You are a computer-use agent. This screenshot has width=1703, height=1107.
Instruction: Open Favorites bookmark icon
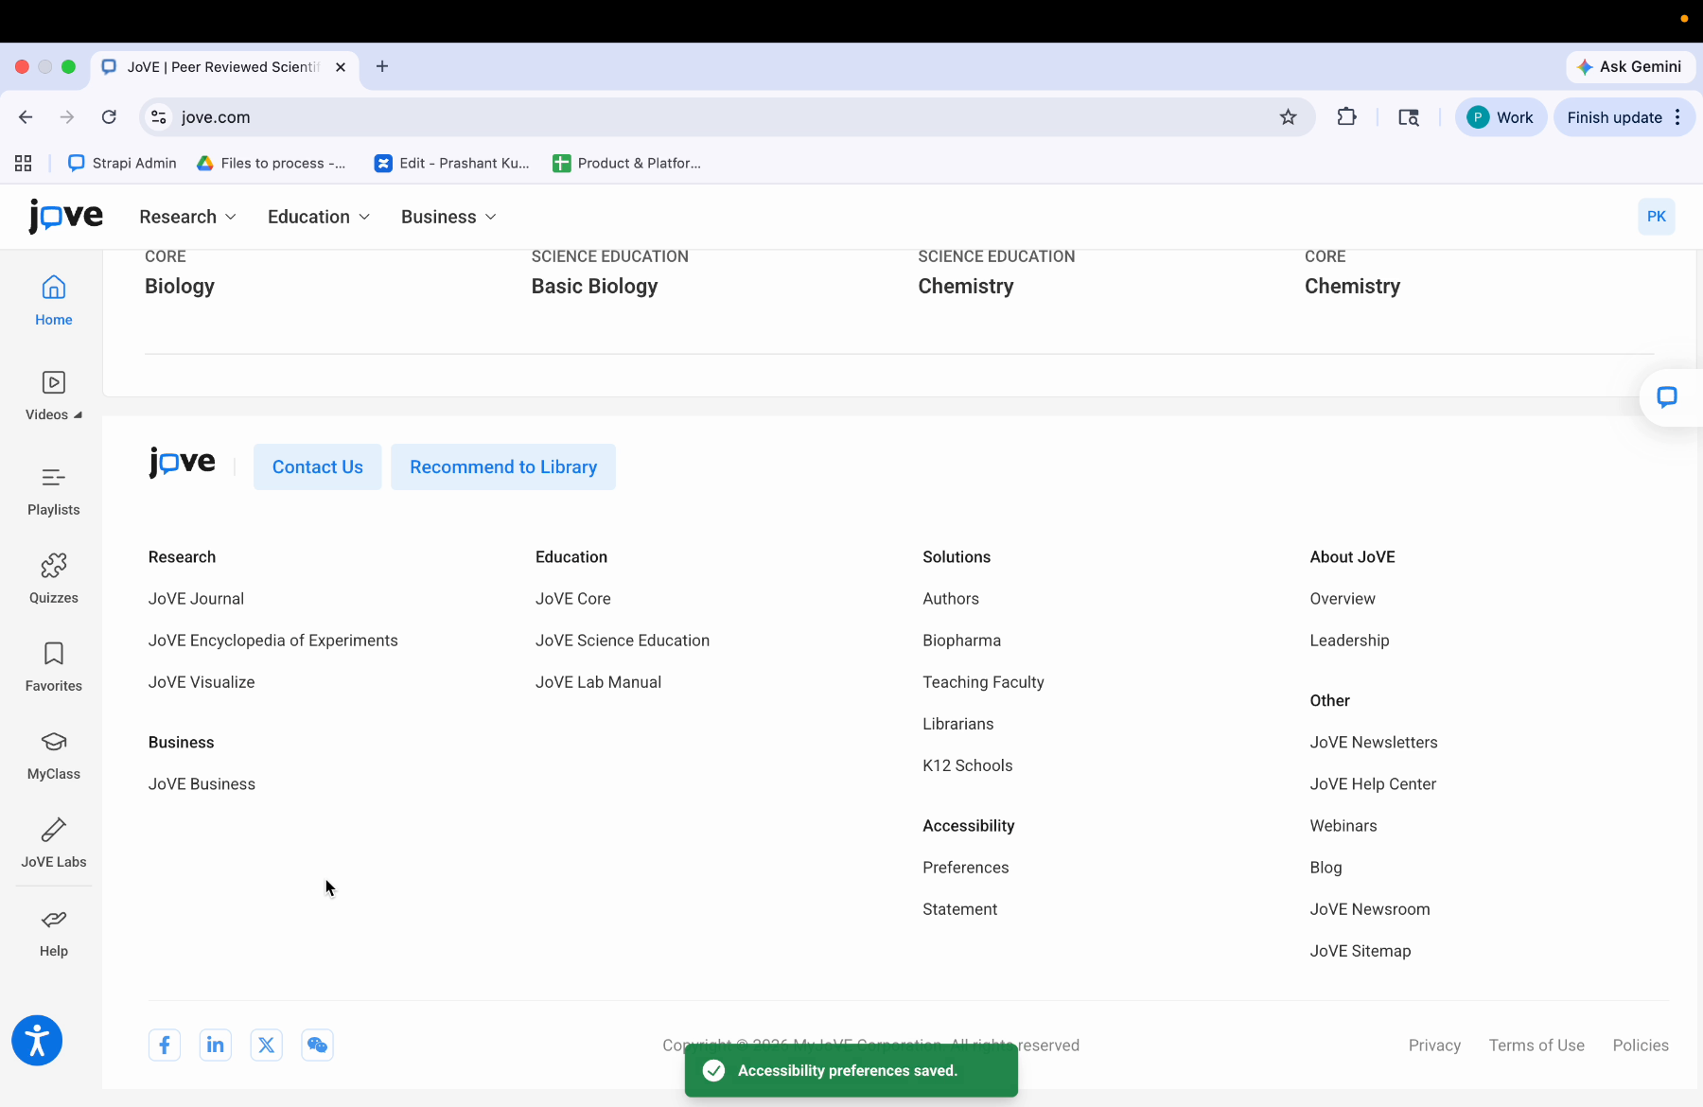[54, 654]
